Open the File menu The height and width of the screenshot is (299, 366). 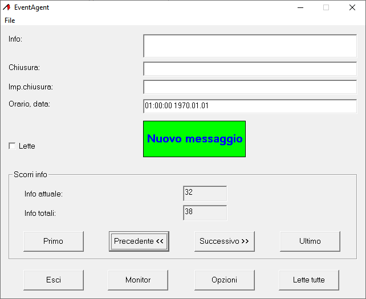point(10,21)
